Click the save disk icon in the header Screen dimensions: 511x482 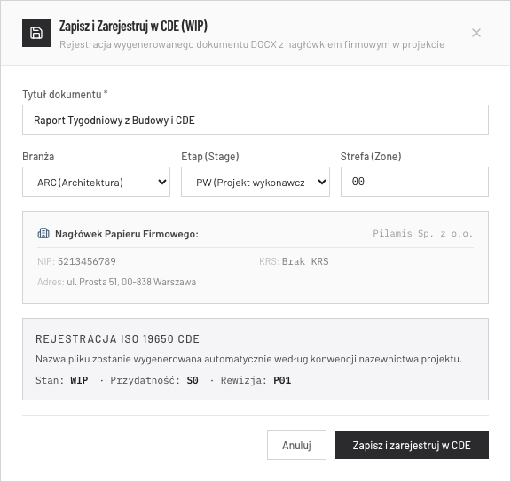[36, 33]
